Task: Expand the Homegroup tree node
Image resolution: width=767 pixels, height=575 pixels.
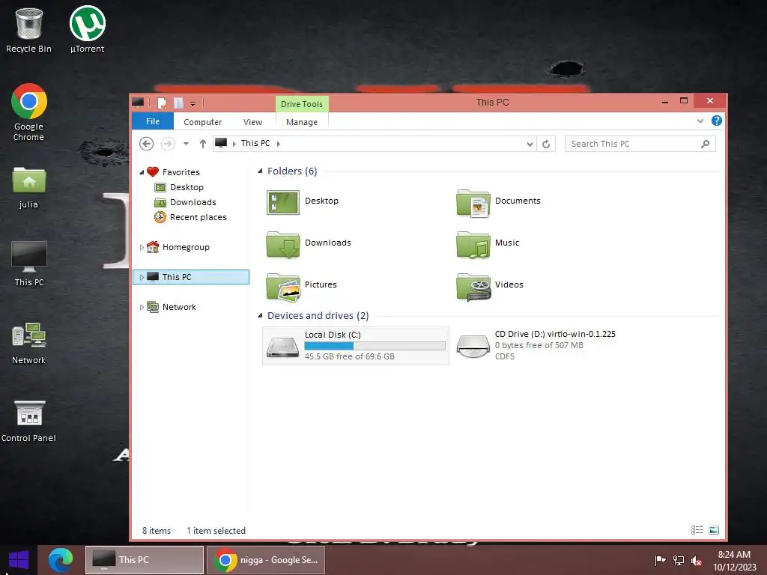Action: click(x=142, y=247)
